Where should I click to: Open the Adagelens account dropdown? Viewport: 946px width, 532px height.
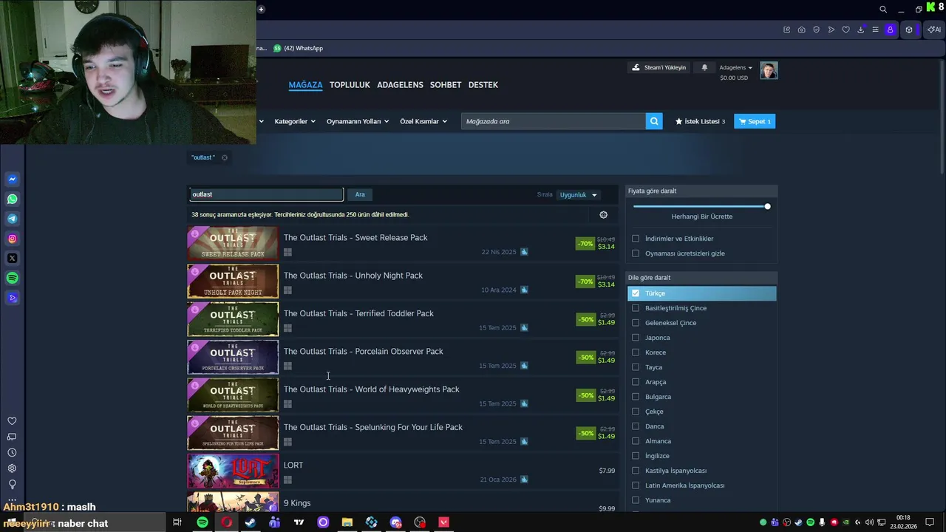(735, 67)
